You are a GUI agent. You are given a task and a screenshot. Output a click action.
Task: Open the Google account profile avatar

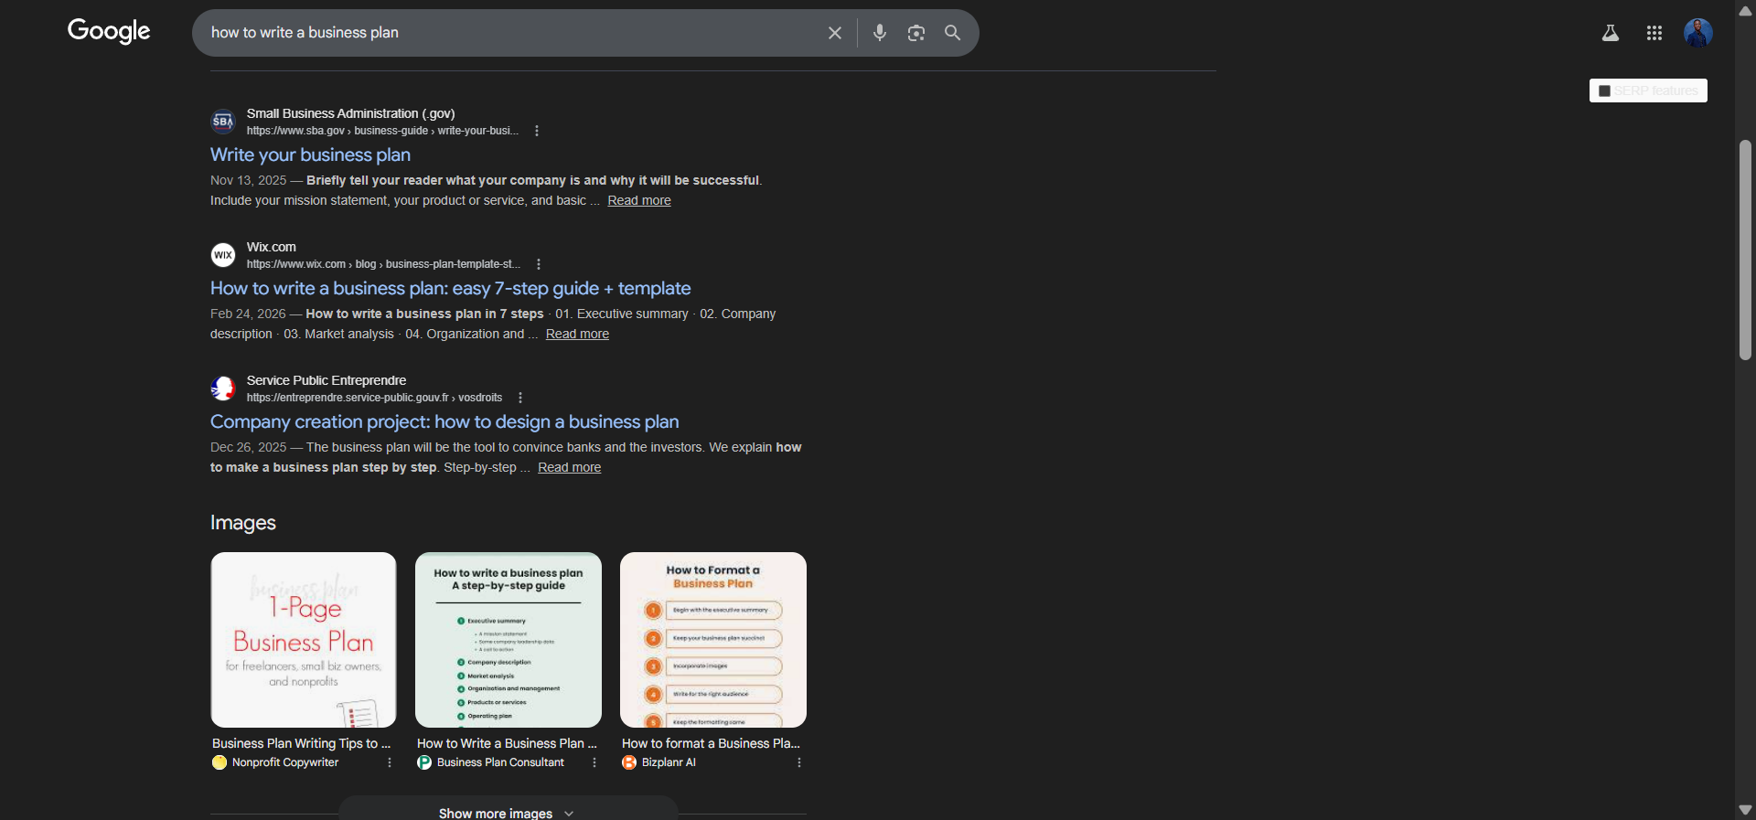[x=1698, y=33]
